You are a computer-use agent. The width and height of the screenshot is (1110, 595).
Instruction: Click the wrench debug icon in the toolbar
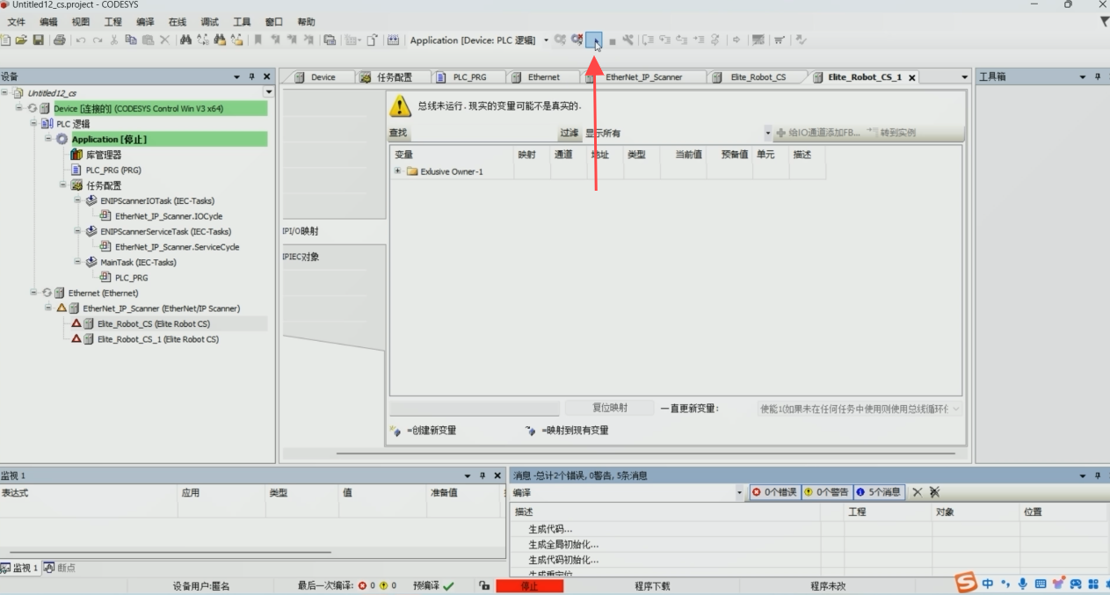(628, 40)
